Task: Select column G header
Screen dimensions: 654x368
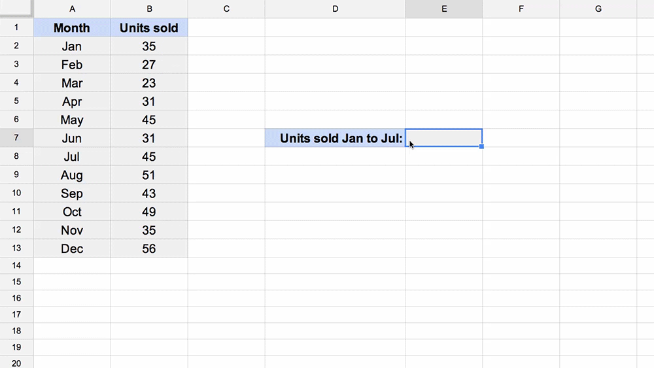Action: [598, 8]
